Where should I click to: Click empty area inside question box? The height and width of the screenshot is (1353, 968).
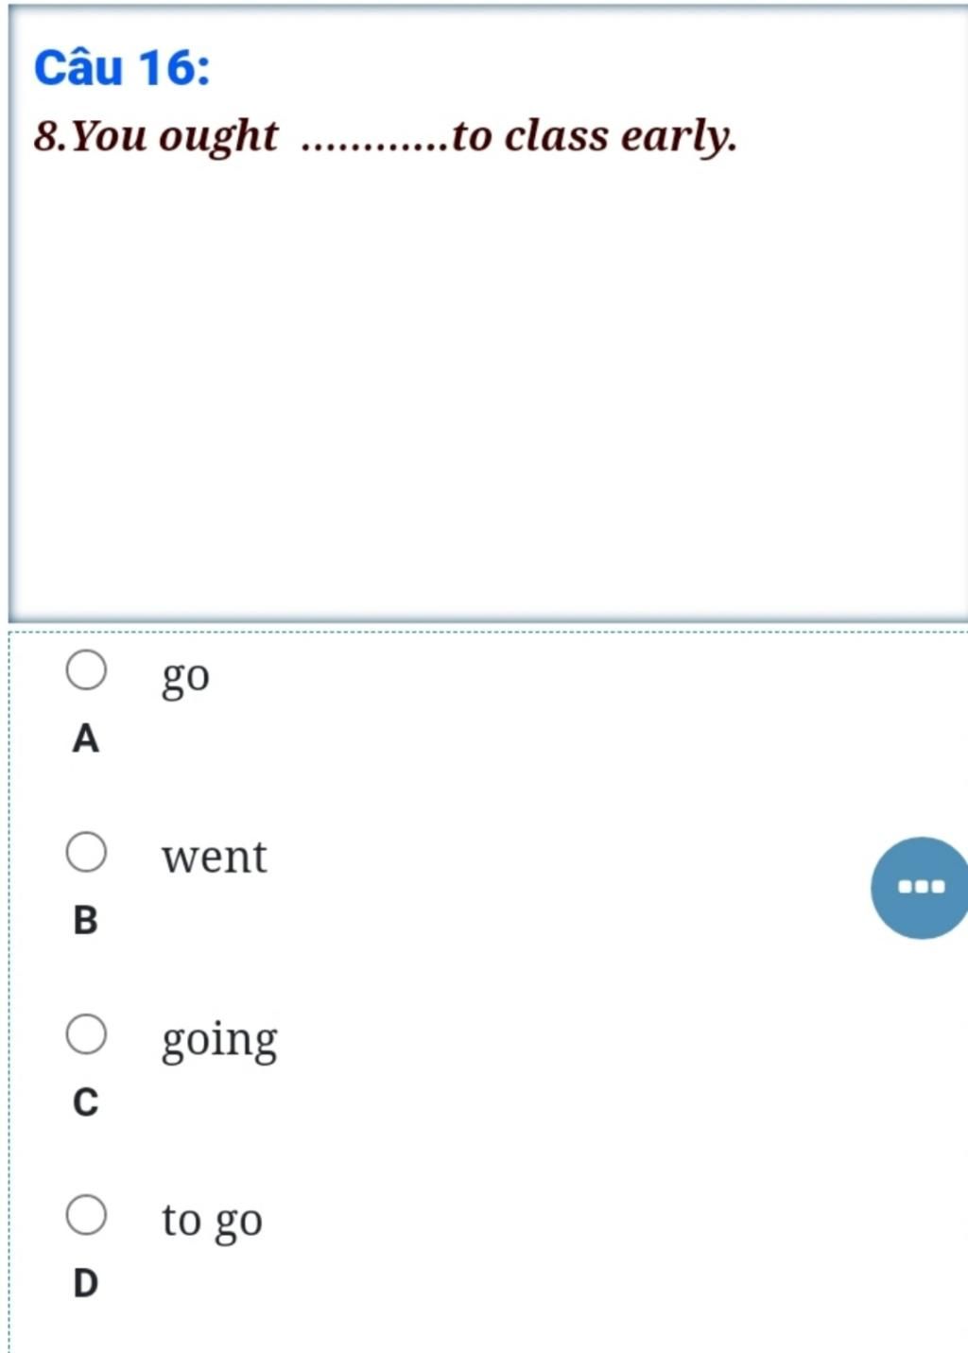point(487,388)
